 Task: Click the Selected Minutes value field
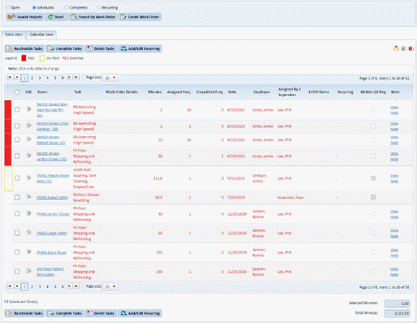pyautogui.click(x=399, y=303)
